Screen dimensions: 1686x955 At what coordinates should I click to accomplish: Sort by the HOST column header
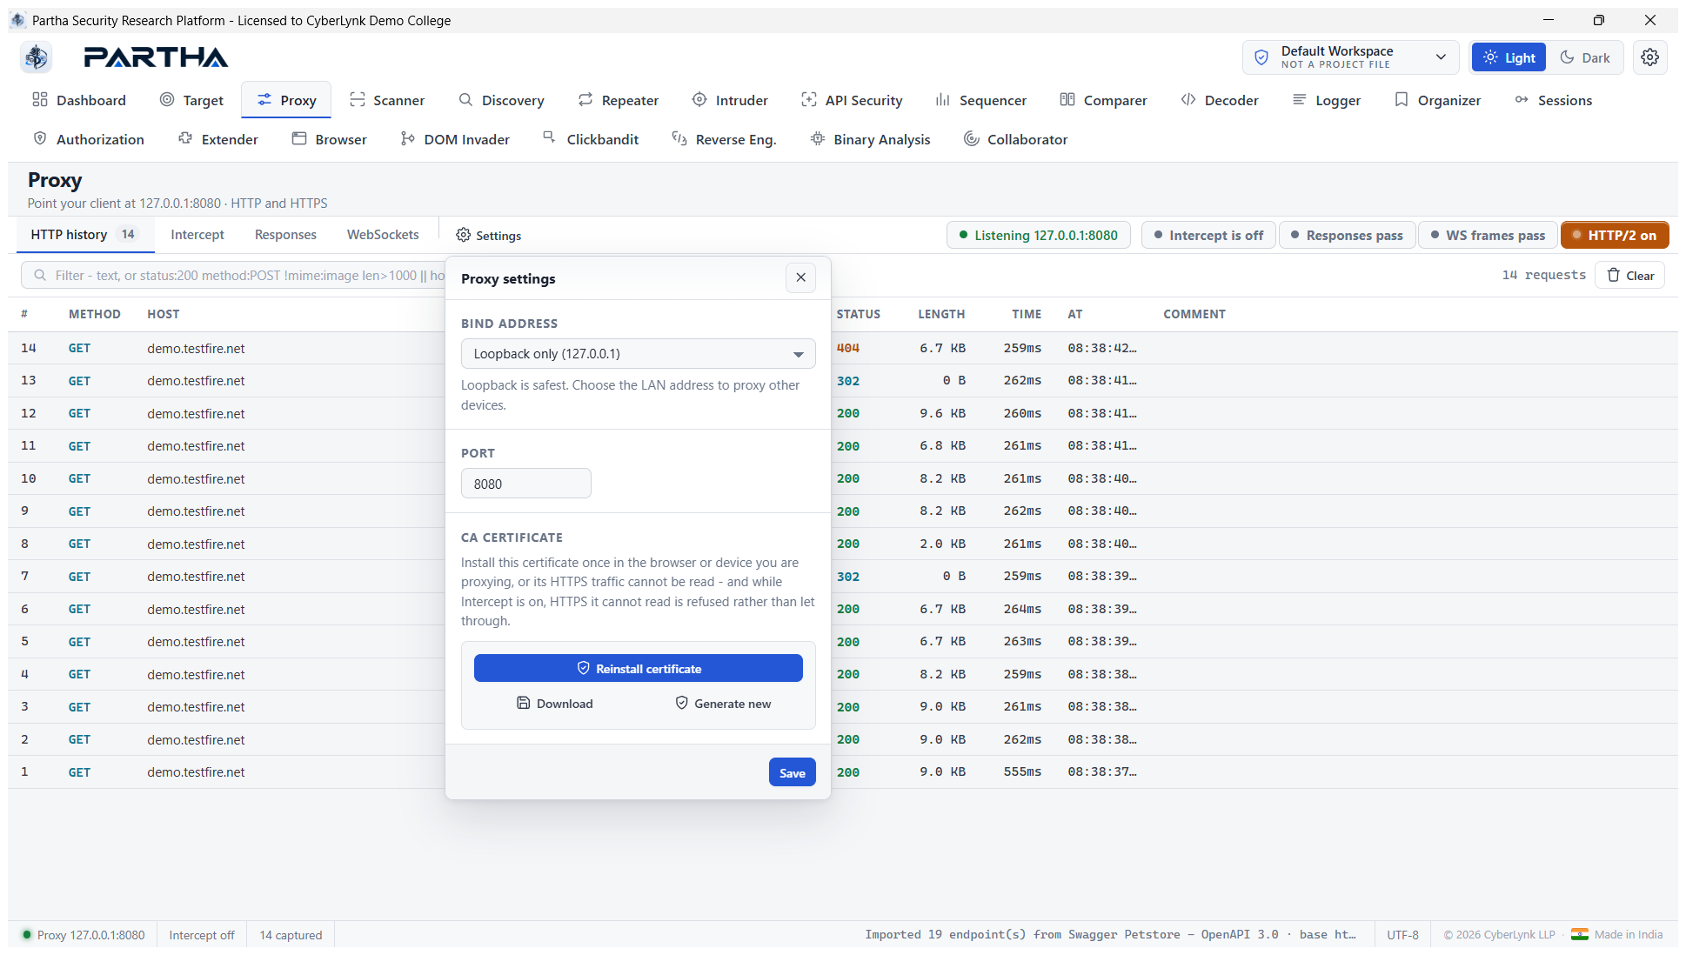coord(164,314)
